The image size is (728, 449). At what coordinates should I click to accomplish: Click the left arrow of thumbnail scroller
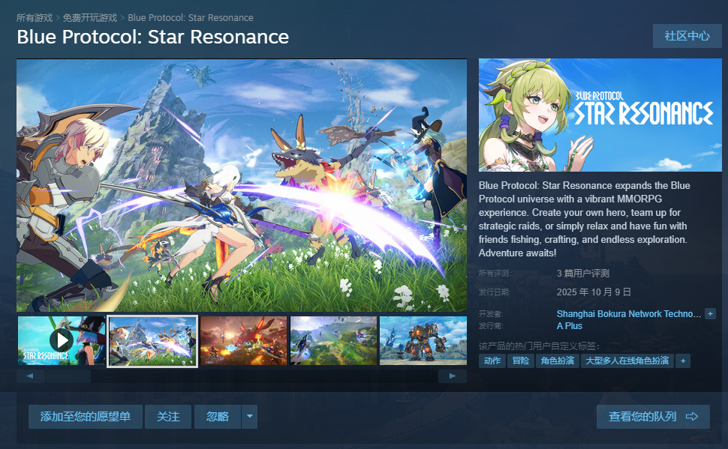(x=30, y=376)
